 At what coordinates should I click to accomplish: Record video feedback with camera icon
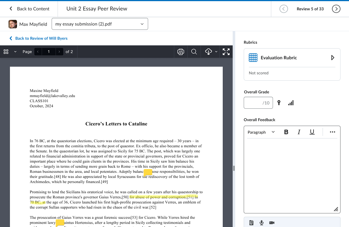(x=272, y=223)
